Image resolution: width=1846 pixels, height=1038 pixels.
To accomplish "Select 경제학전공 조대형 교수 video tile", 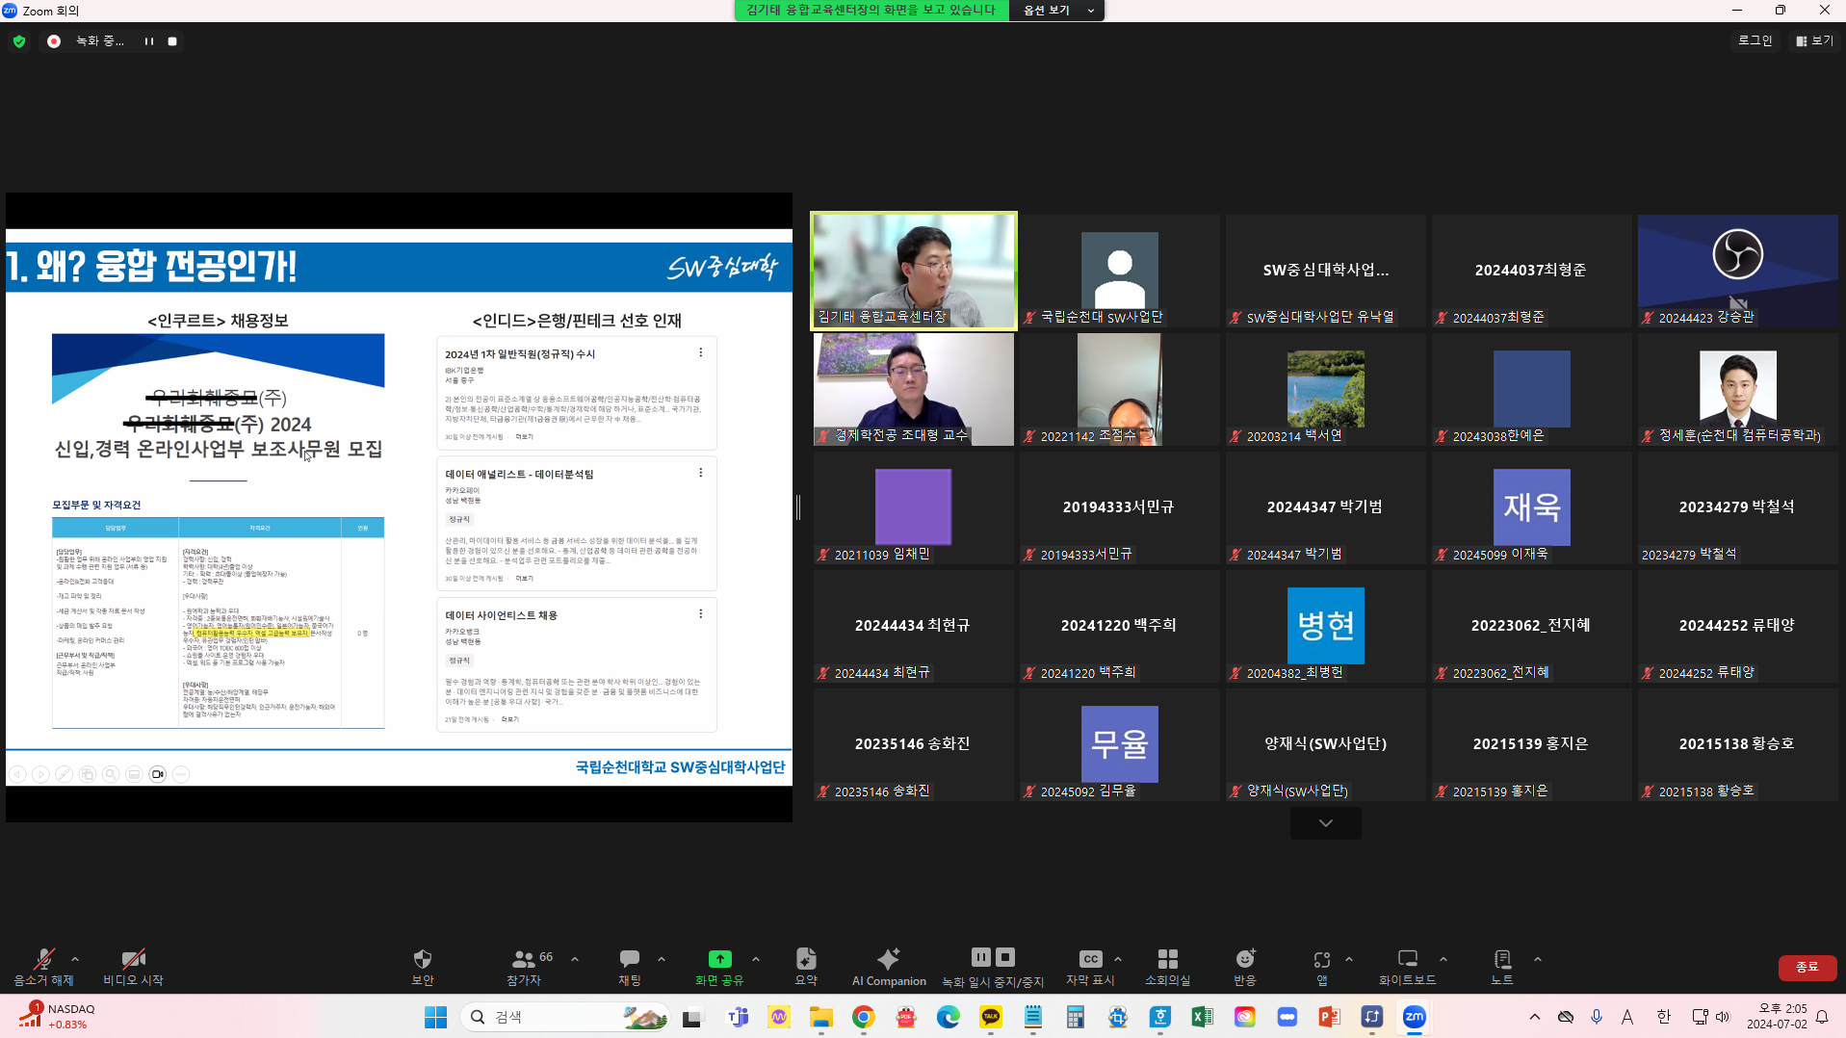I will point(914,389).
